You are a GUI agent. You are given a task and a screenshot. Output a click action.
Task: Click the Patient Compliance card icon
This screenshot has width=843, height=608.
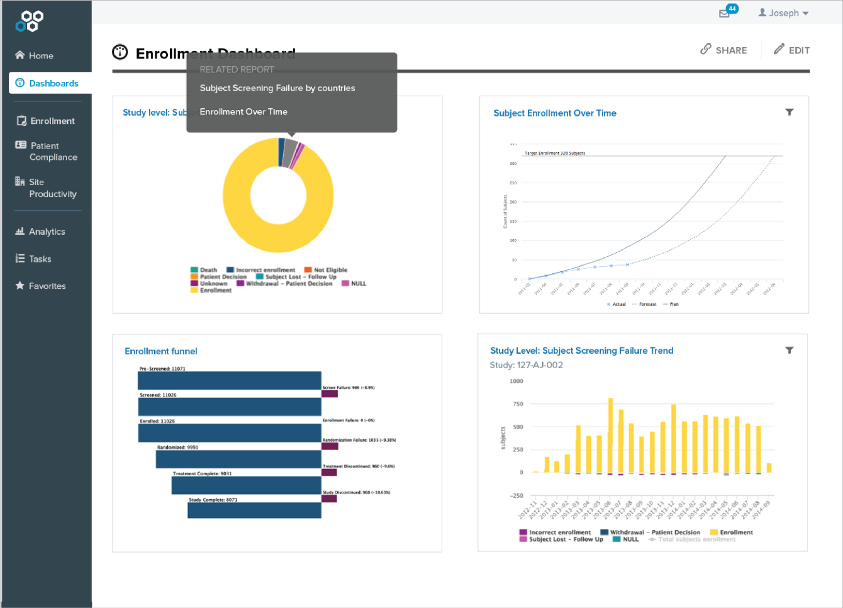click(21, 145)
